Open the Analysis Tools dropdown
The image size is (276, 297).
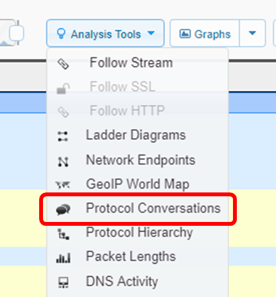click(x=105, y=33)
